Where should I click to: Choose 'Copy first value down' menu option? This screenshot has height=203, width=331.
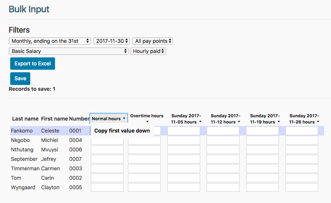point(122,131)
